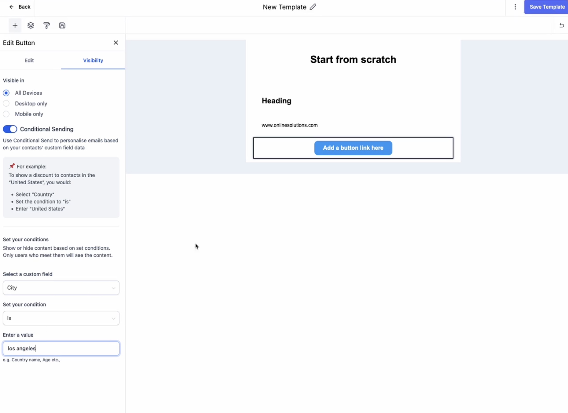Click the pencil icon to rename template
The height and width of the screenshot is (413, 568).
pyautogui.click(x=313, y=7)
